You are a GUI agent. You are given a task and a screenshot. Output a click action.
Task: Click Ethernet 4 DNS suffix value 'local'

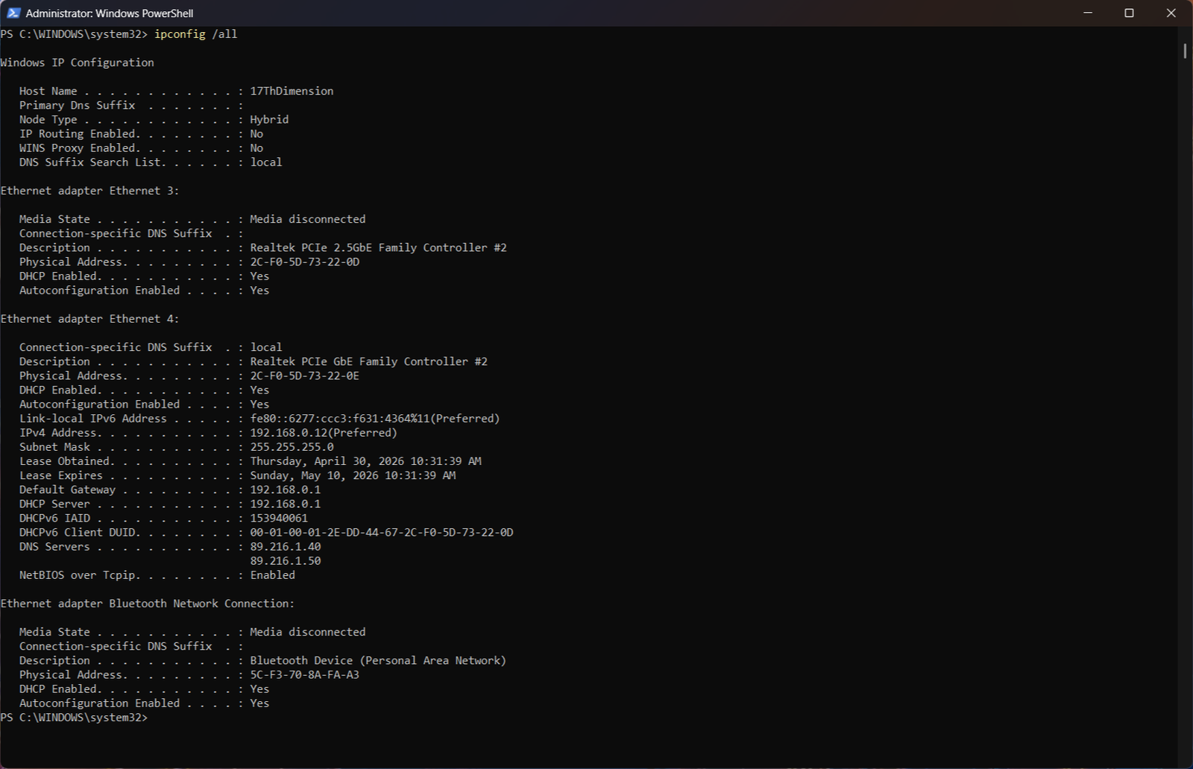point(266,347)
